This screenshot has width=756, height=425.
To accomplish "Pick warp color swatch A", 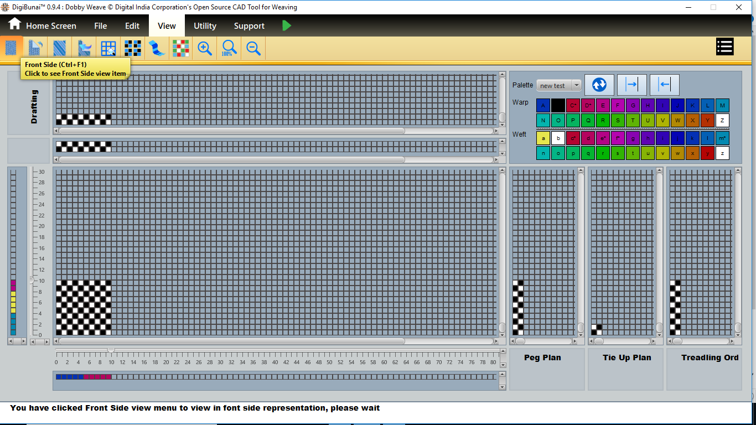I will click(543, 106).
